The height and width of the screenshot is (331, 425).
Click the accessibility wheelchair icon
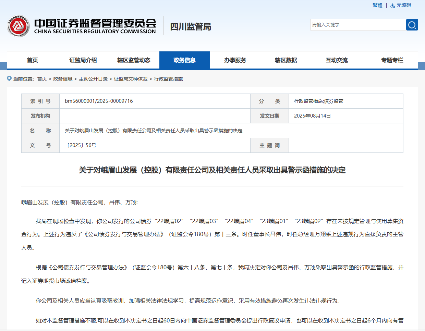392,5
